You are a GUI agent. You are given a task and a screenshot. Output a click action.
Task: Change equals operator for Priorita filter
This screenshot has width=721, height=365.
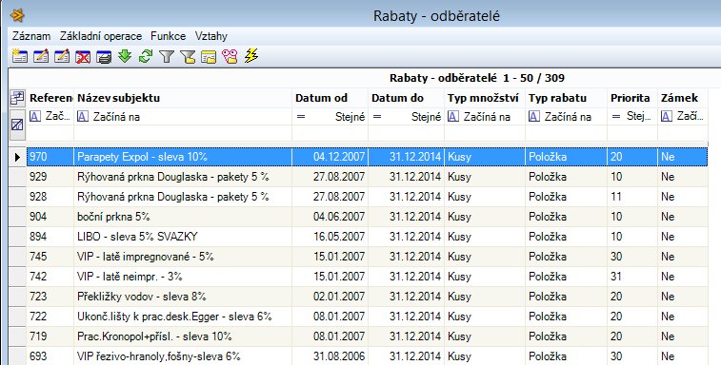(616, 117)
